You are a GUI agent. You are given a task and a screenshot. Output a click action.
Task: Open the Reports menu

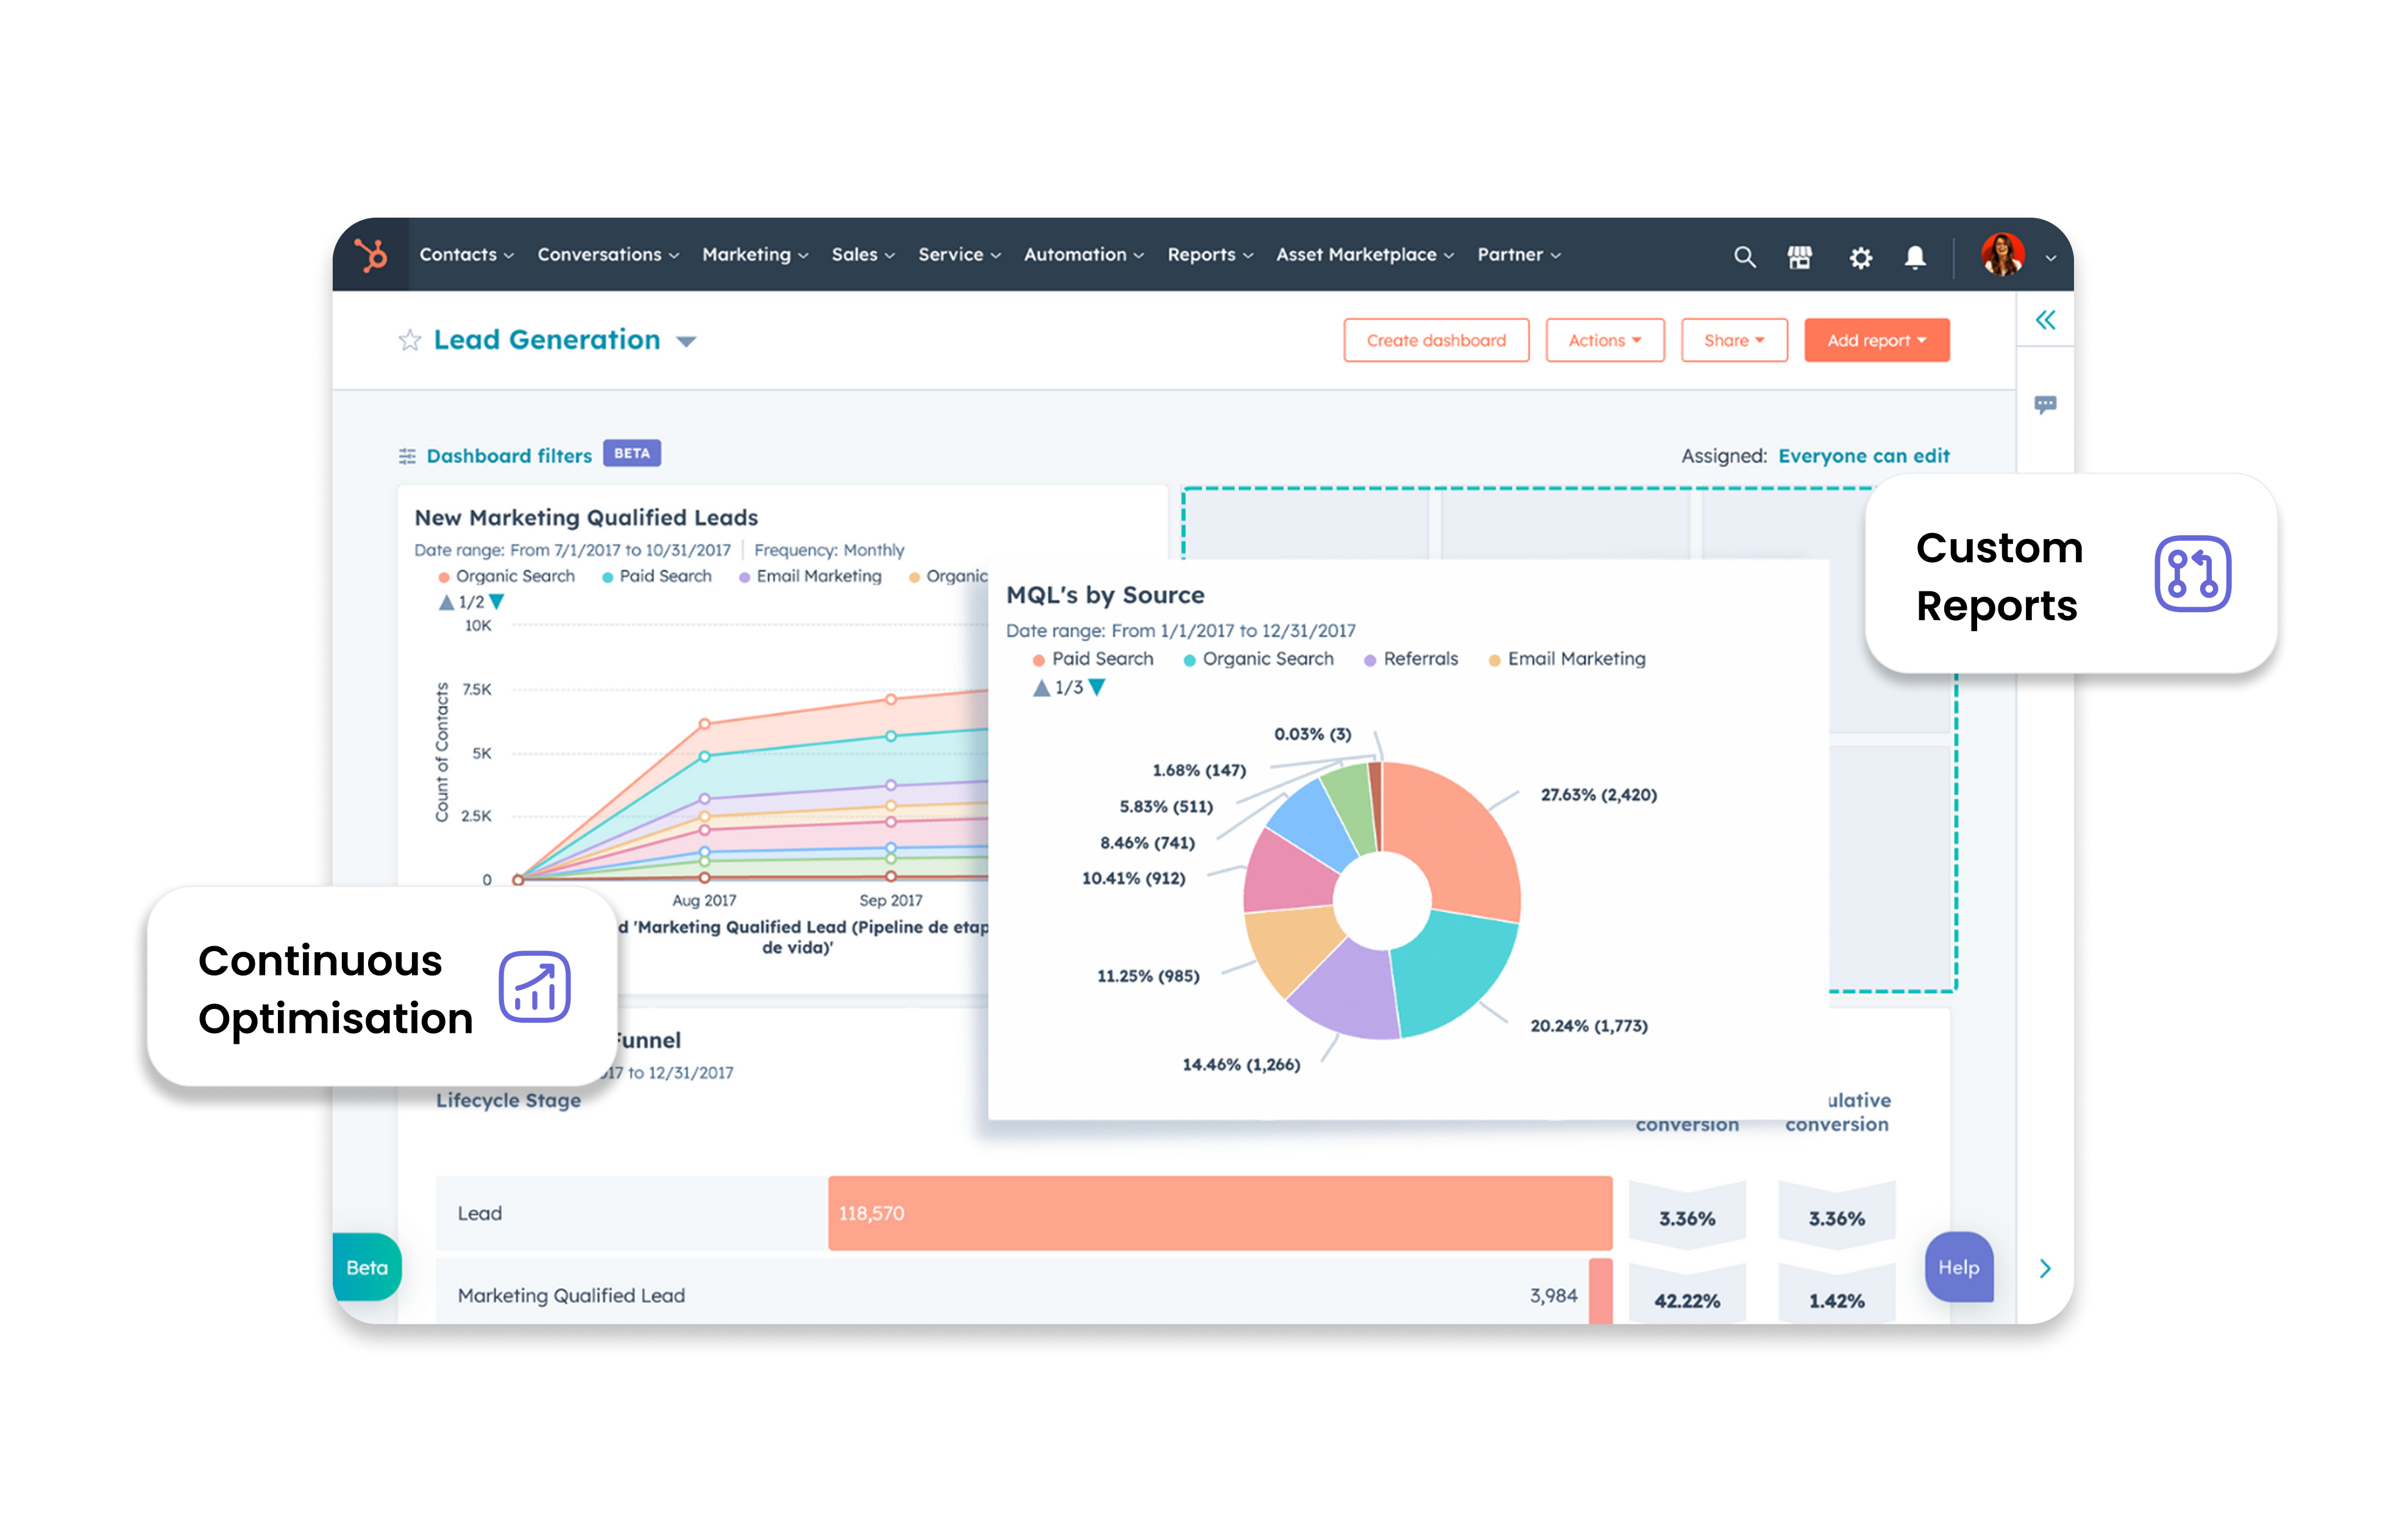click(x=1209, y=255)
